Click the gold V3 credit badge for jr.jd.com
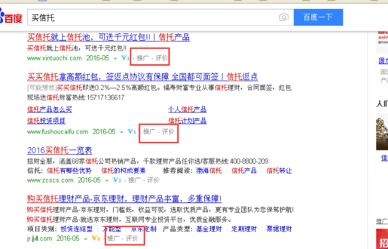 [96, 238]
